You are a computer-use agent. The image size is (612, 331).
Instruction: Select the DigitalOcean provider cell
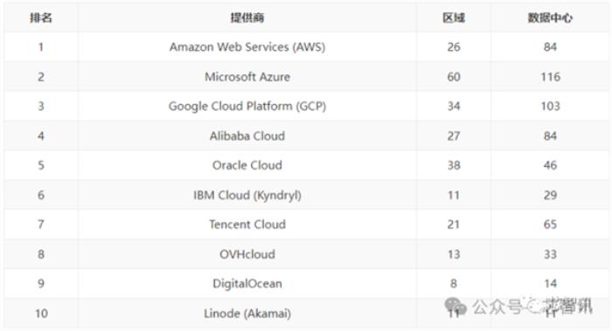[x=247, y=284]
